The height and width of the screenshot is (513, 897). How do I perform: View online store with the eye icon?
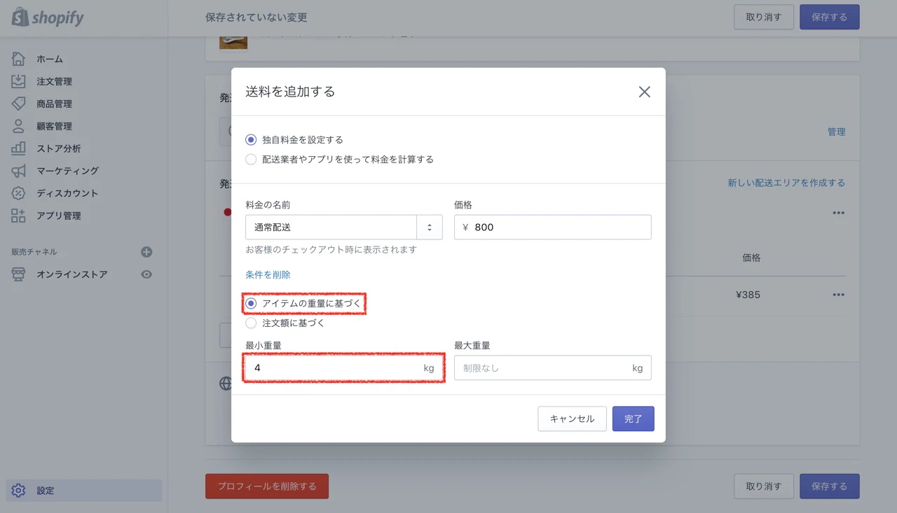[146, 274]
